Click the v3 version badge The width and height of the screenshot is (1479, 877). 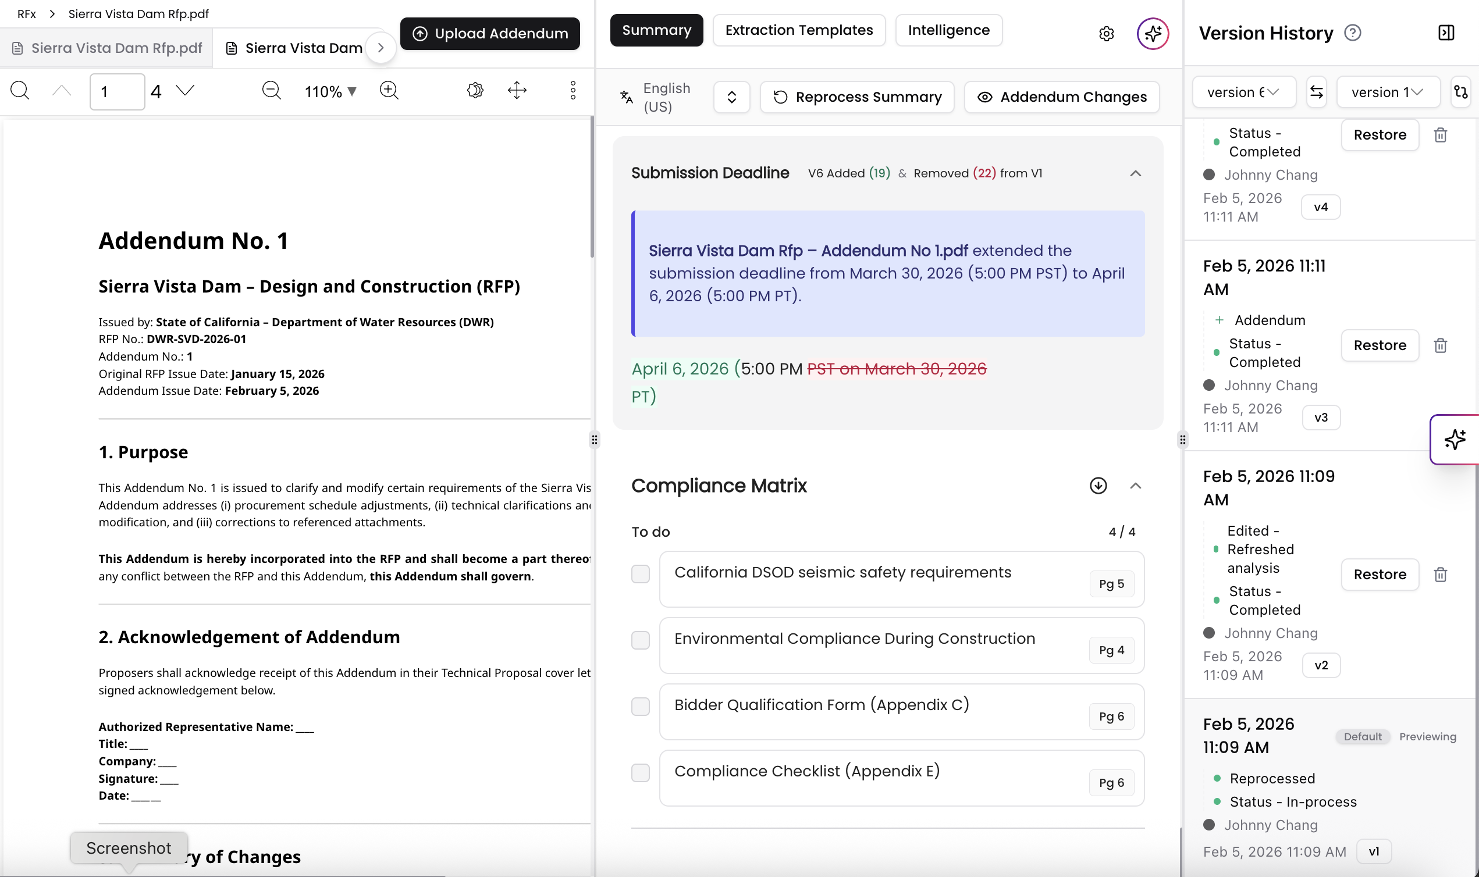click(x=1321, y=418)
